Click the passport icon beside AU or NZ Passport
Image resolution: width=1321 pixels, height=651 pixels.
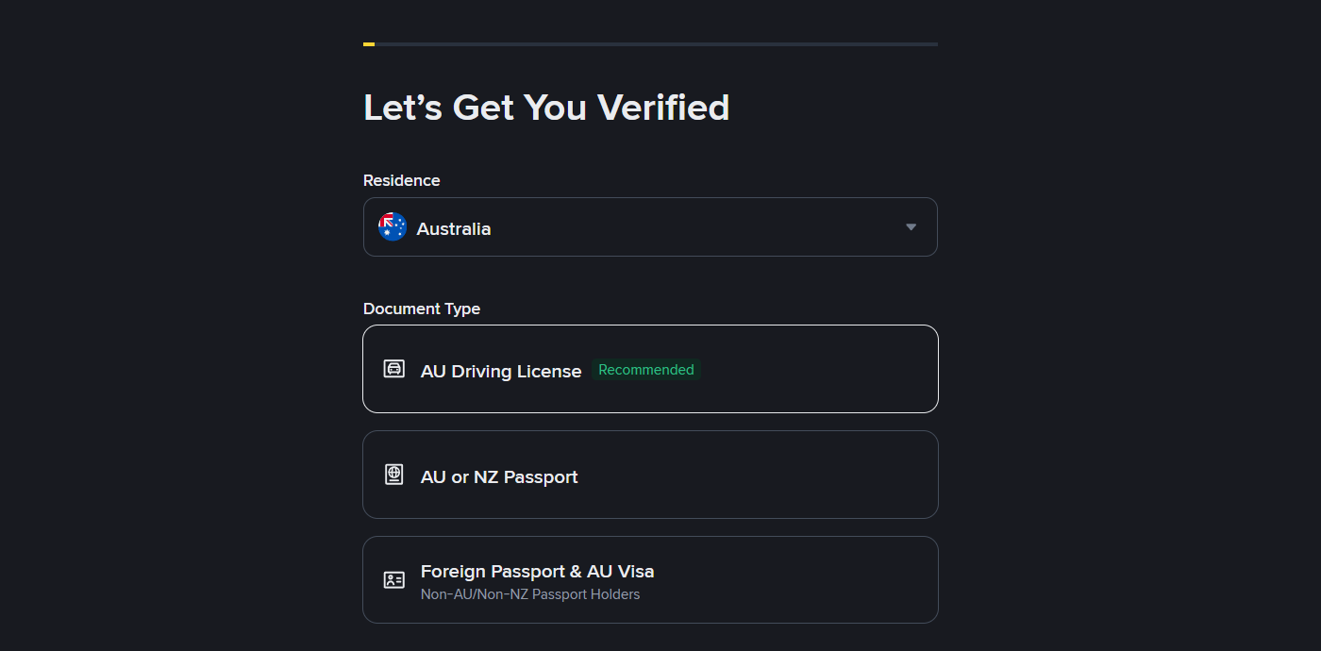tap(393, 474)
